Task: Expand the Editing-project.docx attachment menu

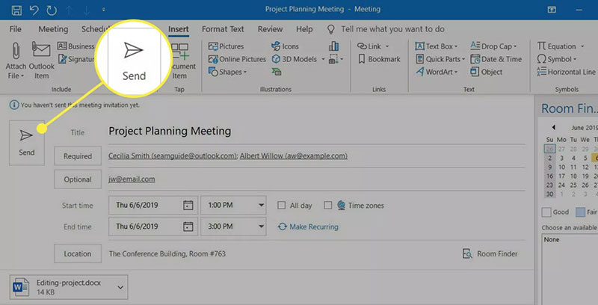Action: pyautogui.click(x=120, y=288)
